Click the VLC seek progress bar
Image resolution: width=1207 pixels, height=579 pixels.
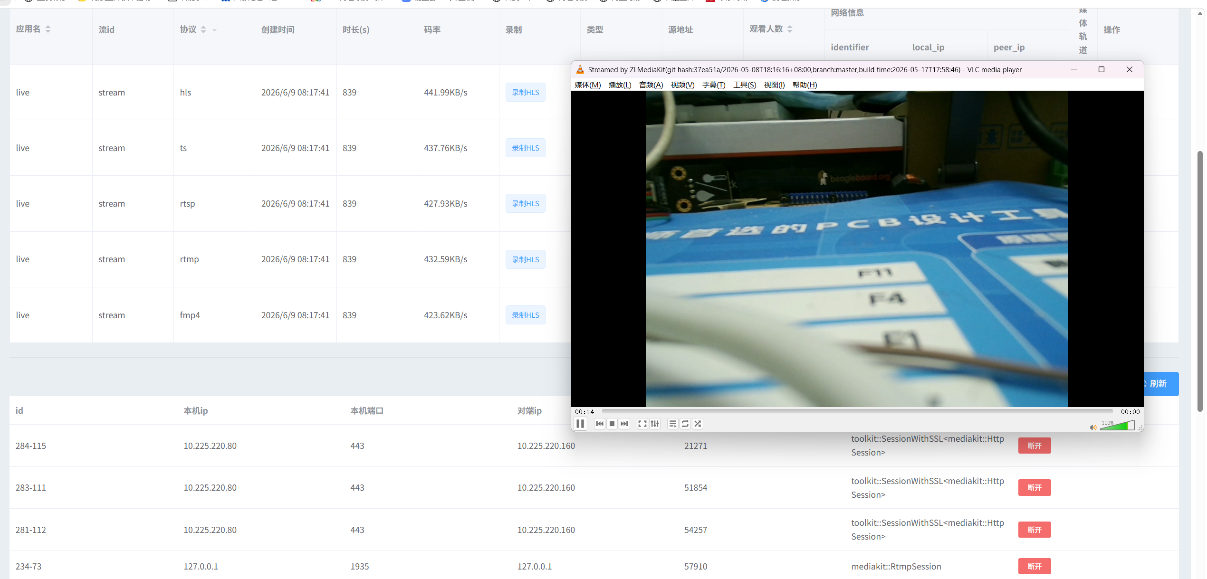point(857,411)
